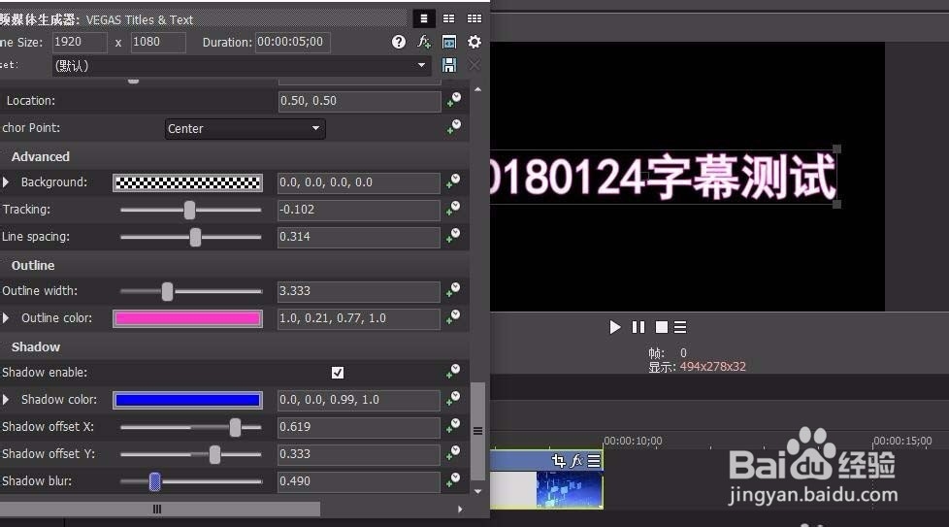Click the Shadow blur value 0.490
This screenshot has width=949, height=527.
[359, 481]
